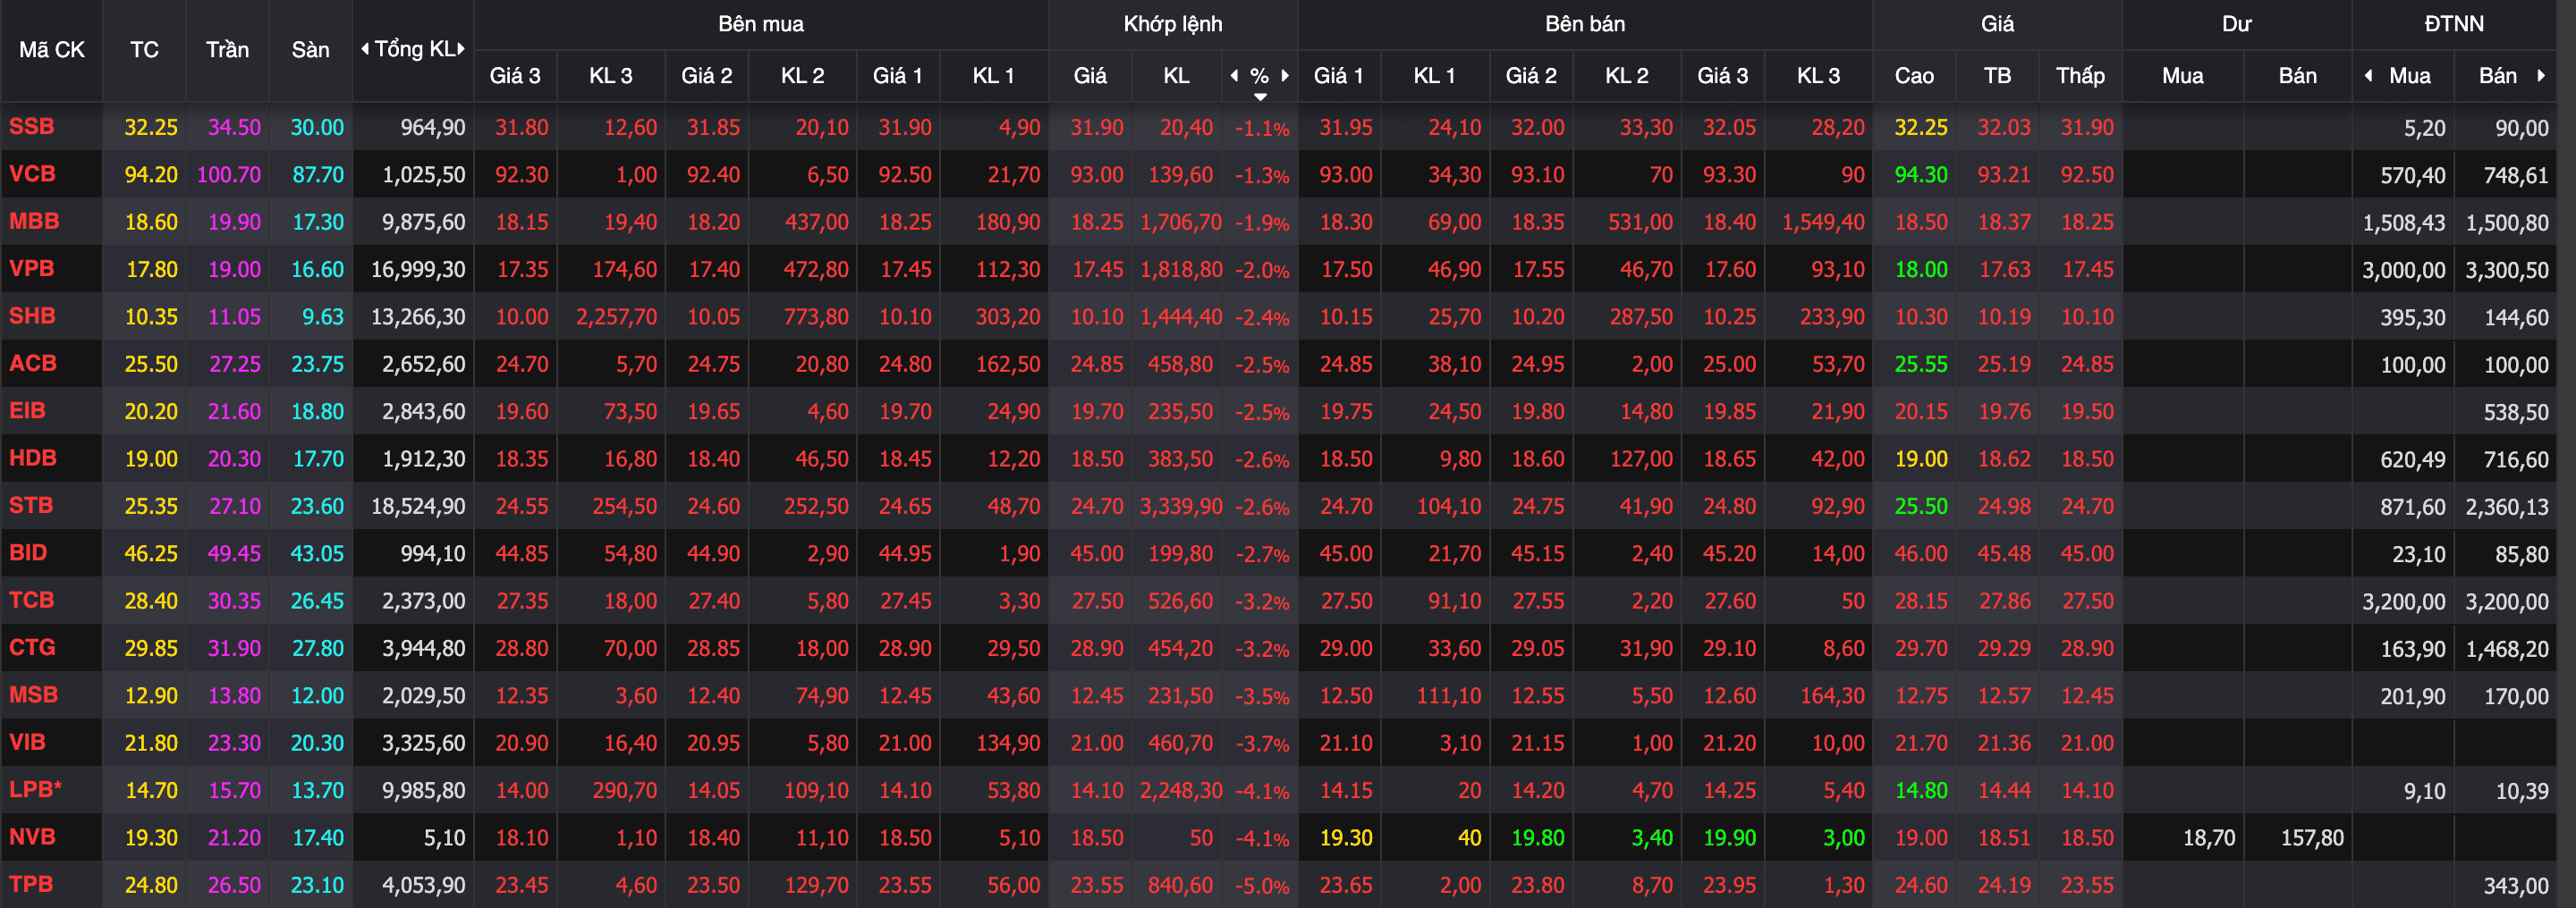Sort by Sàn floor price header
2576x908 pixels.
tap(310, 50)
